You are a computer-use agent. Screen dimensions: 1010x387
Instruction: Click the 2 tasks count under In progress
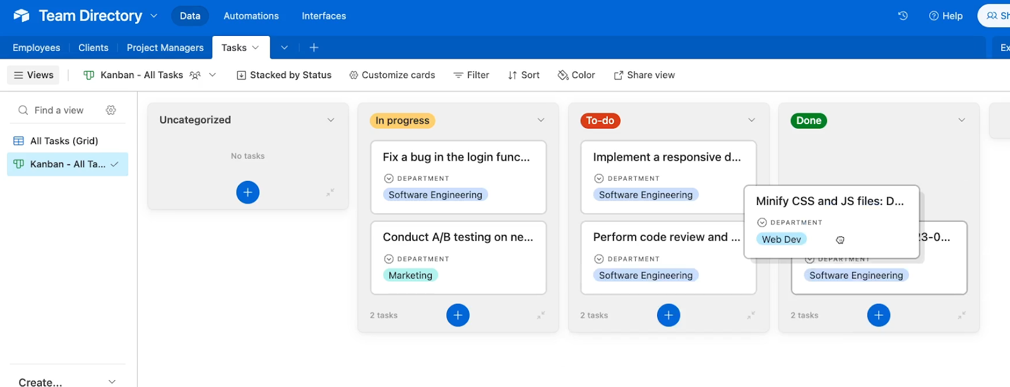pyautogui.click(x=384, y=315)
